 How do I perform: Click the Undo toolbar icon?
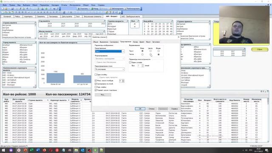tap(27, 8)
